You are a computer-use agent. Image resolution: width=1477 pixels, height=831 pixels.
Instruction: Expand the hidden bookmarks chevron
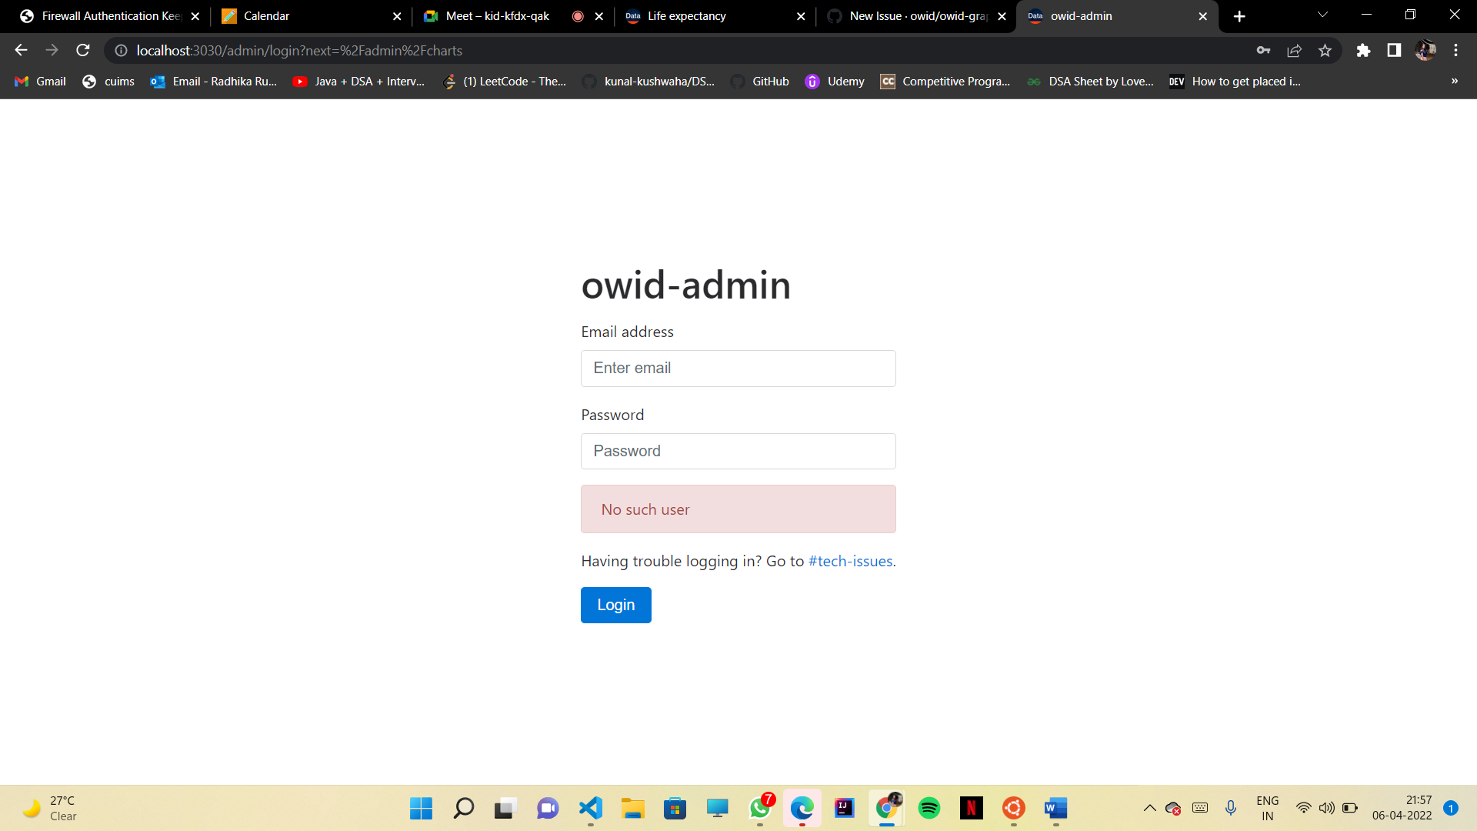pos(1455,82)
